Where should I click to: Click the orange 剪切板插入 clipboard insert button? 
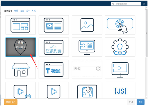click(11, 102)
